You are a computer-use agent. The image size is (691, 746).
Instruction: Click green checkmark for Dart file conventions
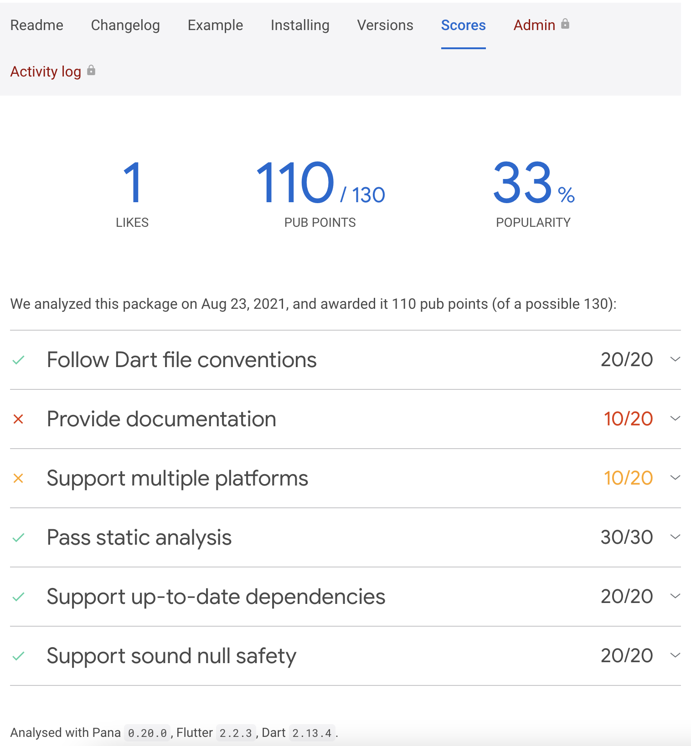pos(18,360)
